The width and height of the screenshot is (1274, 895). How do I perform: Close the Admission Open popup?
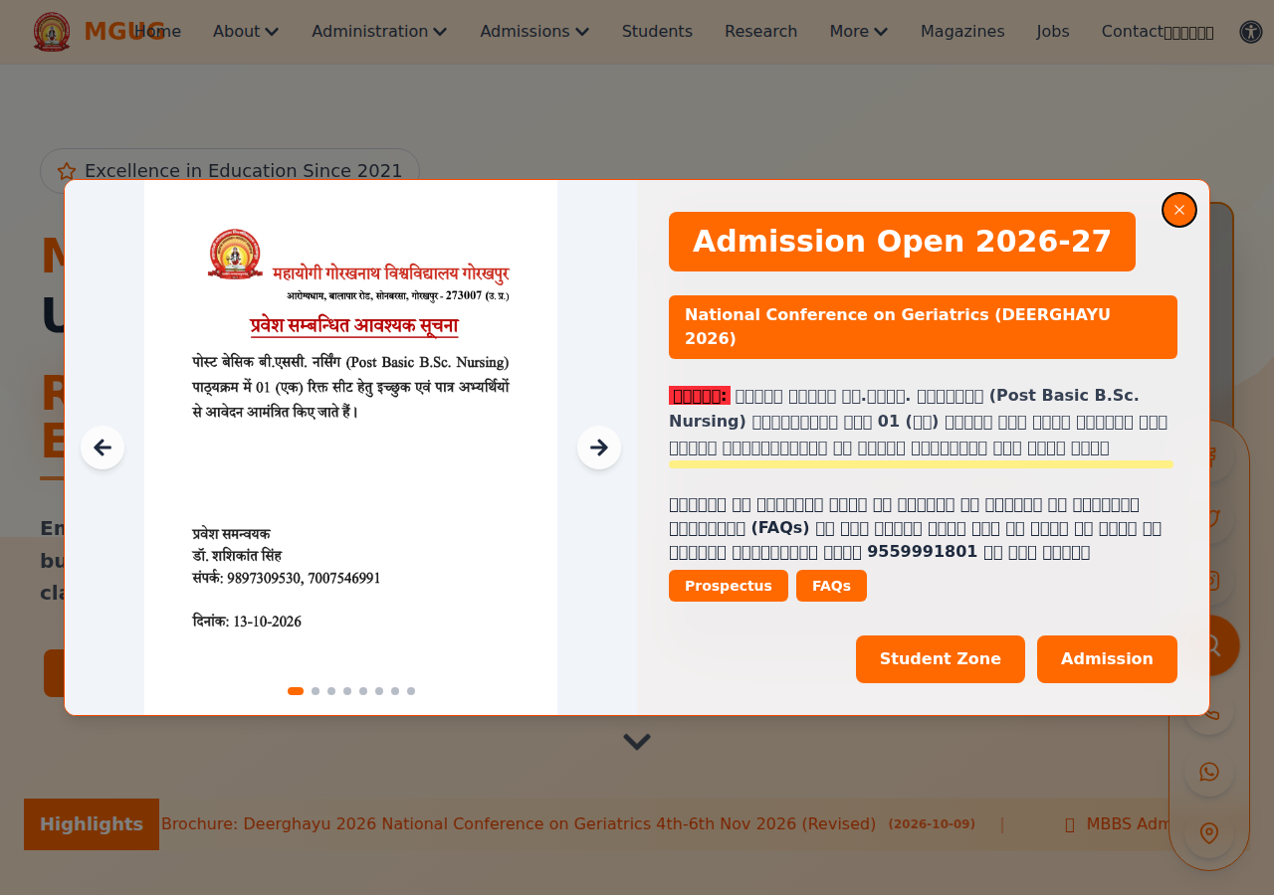[1179, 210]
